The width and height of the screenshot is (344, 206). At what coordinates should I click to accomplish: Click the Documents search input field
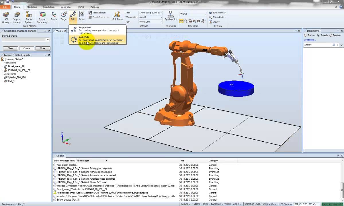click(x=317, y=45)
